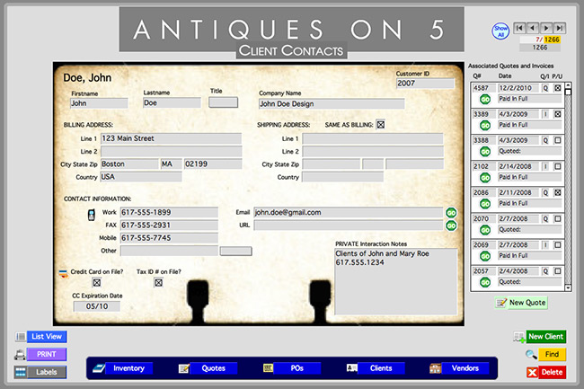584x389 pixels.
Task: Click the Labels grid icon
Action: [x=21, y=372]
